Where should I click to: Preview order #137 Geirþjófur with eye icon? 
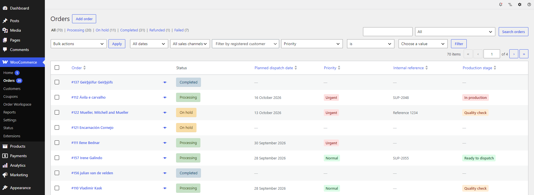click(x=165, y=82)
